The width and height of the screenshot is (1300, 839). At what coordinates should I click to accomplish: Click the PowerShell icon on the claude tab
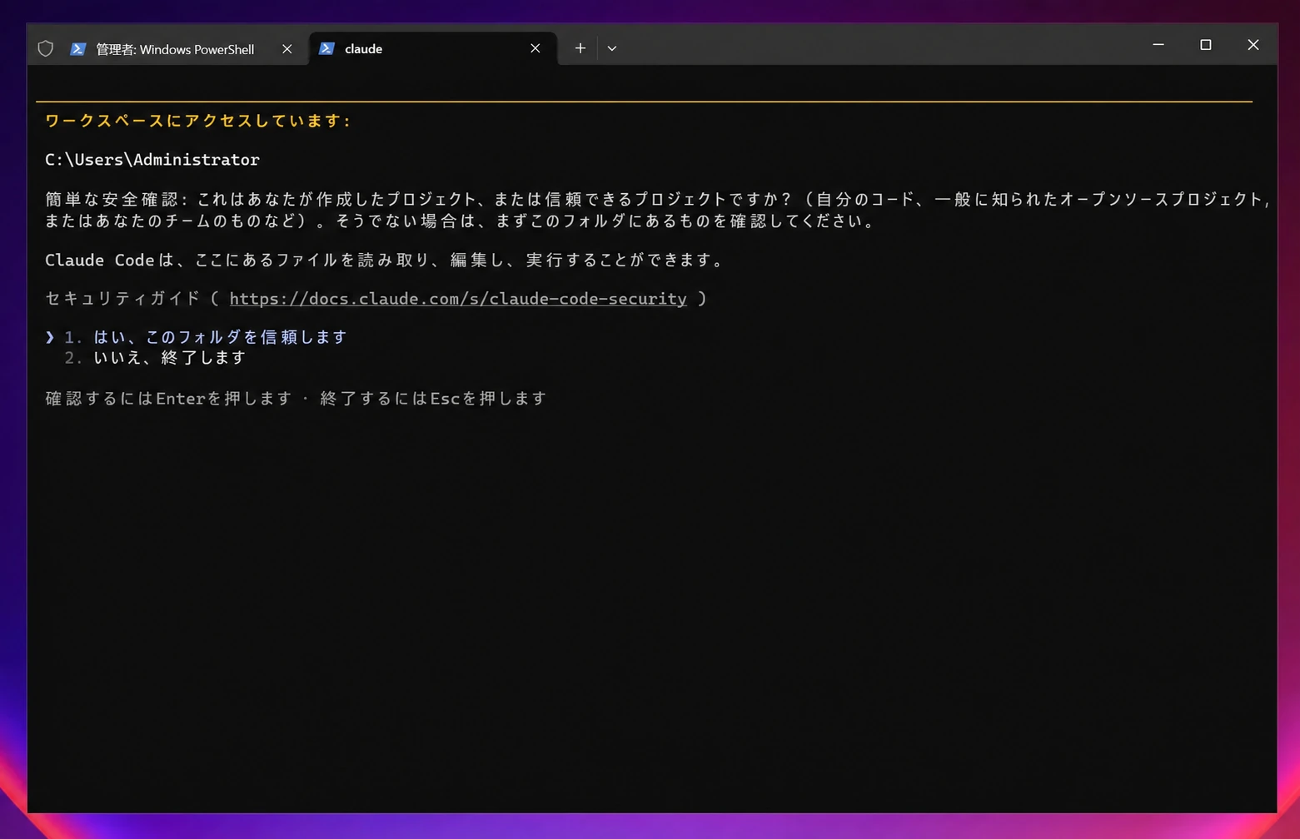pyautogui.click(x=327, y=48)
